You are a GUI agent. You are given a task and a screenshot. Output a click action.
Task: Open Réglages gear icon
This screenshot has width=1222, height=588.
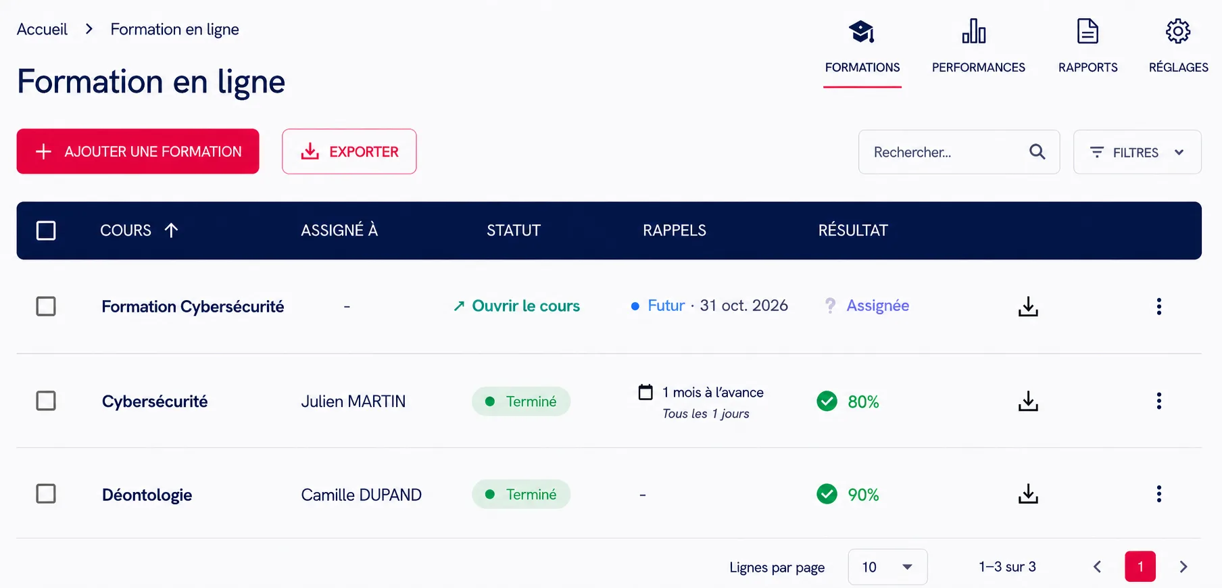(x=1178, y=31)
